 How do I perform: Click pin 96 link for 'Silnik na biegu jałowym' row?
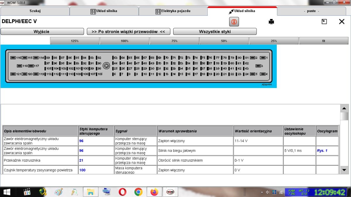(x=81, y=151)
